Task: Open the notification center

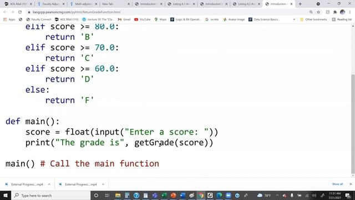Action: click(x=348, y=196)
